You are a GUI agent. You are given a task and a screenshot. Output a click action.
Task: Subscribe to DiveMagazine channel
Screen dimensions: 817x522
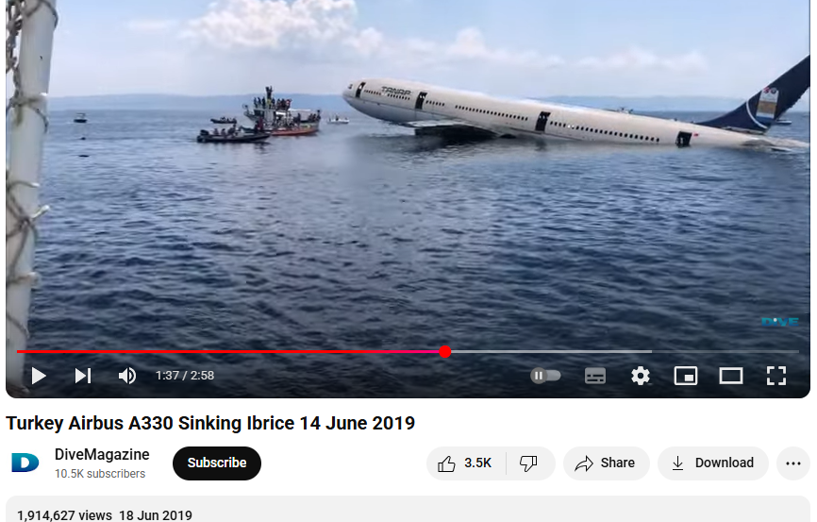(x=217, y=463)
